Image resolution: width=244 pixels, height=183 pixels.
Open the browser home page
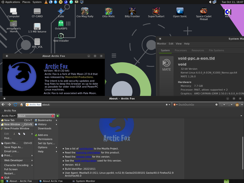21,105
